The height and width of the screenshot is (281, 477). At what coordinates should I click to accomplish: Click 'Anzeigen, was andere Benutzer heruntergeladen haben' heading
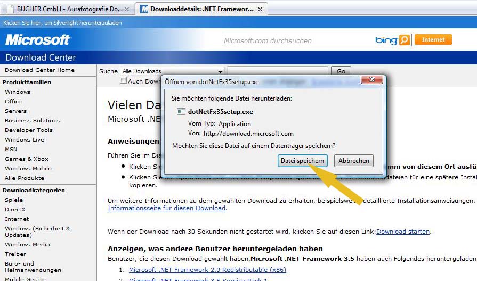click(215, 249)
